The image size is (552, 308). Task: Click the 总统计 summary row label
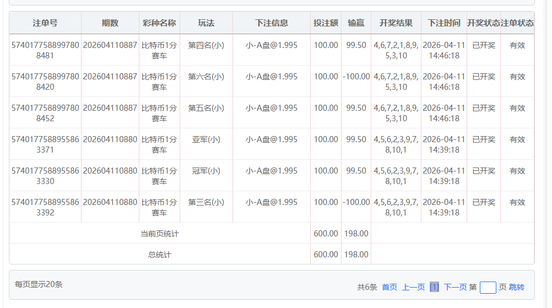[160, 255]
